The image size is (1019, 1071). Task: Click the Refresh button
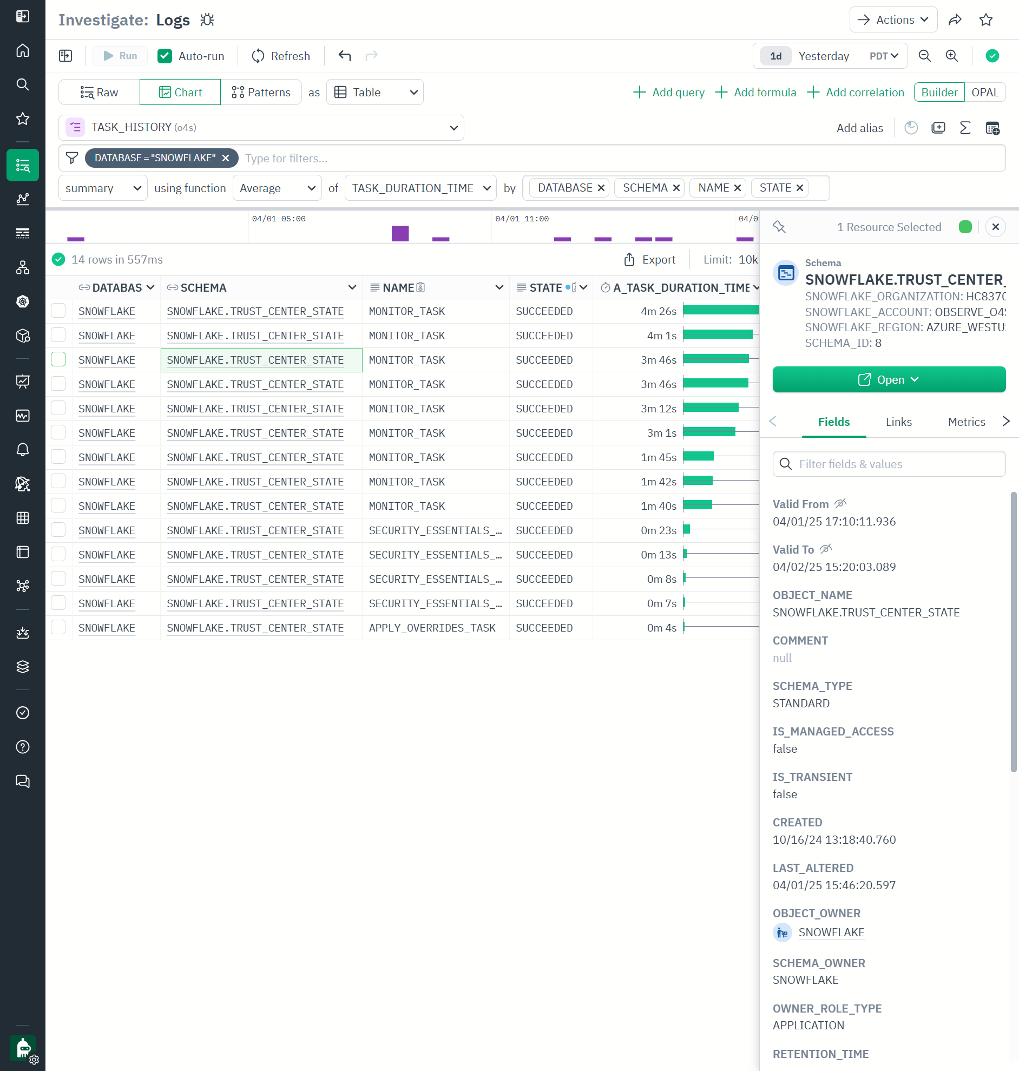281,56
